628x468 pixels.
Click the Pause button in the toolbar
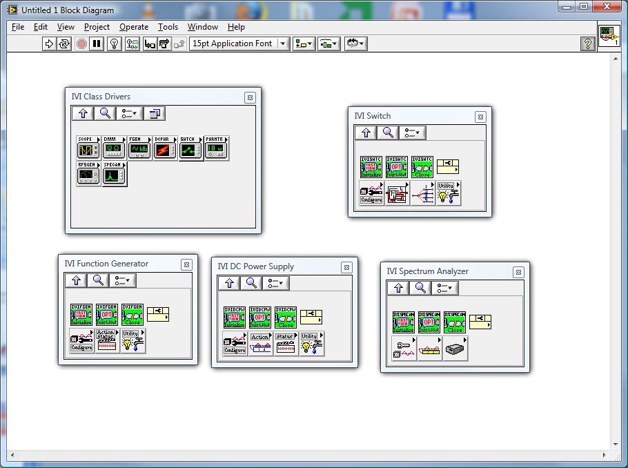97,43
